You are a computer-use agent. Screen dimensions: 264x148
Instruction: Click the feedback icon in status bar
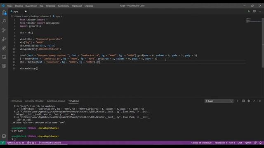coord(255,143)
